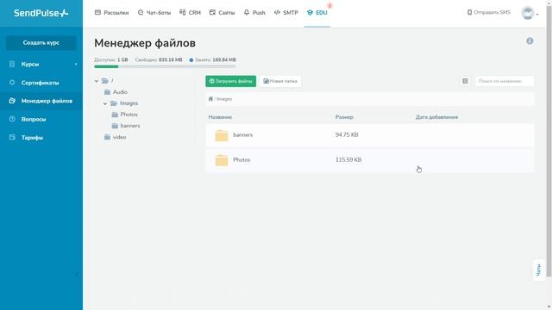Open Вопросы in the sidebar
Image resolution: width=552 pixels, height=310 pixels.
(34, 119)
